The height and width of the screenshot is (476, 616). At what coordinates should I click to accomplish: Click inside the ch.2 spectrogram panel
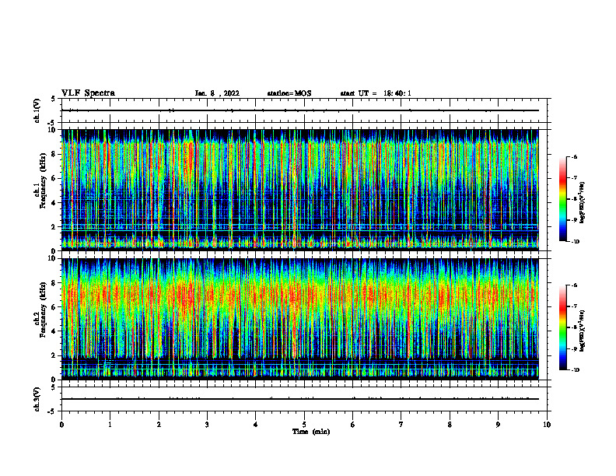300,319
